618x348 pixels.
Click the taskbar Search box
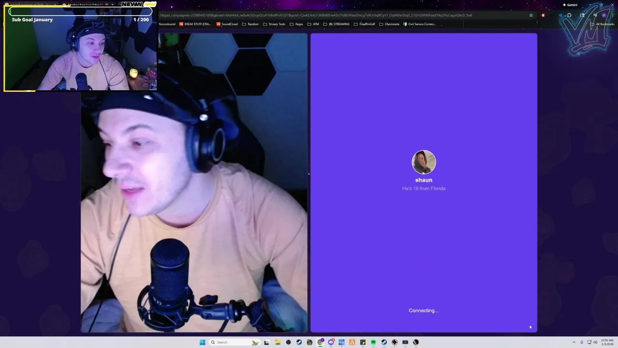point(235,342)
